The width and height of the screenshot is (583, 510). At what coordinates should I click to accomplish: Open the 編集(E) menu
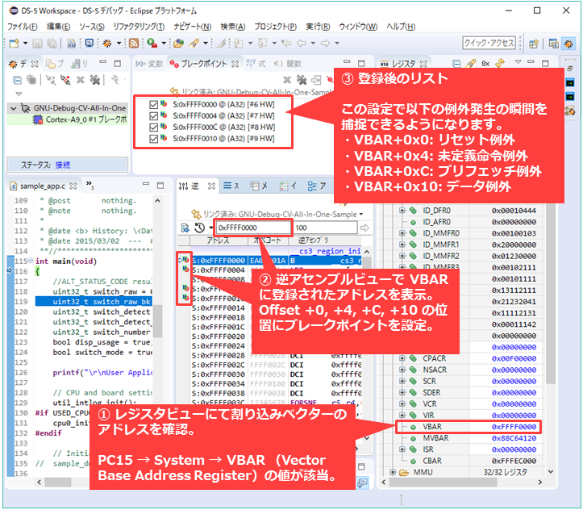click(x=58, y=27)
